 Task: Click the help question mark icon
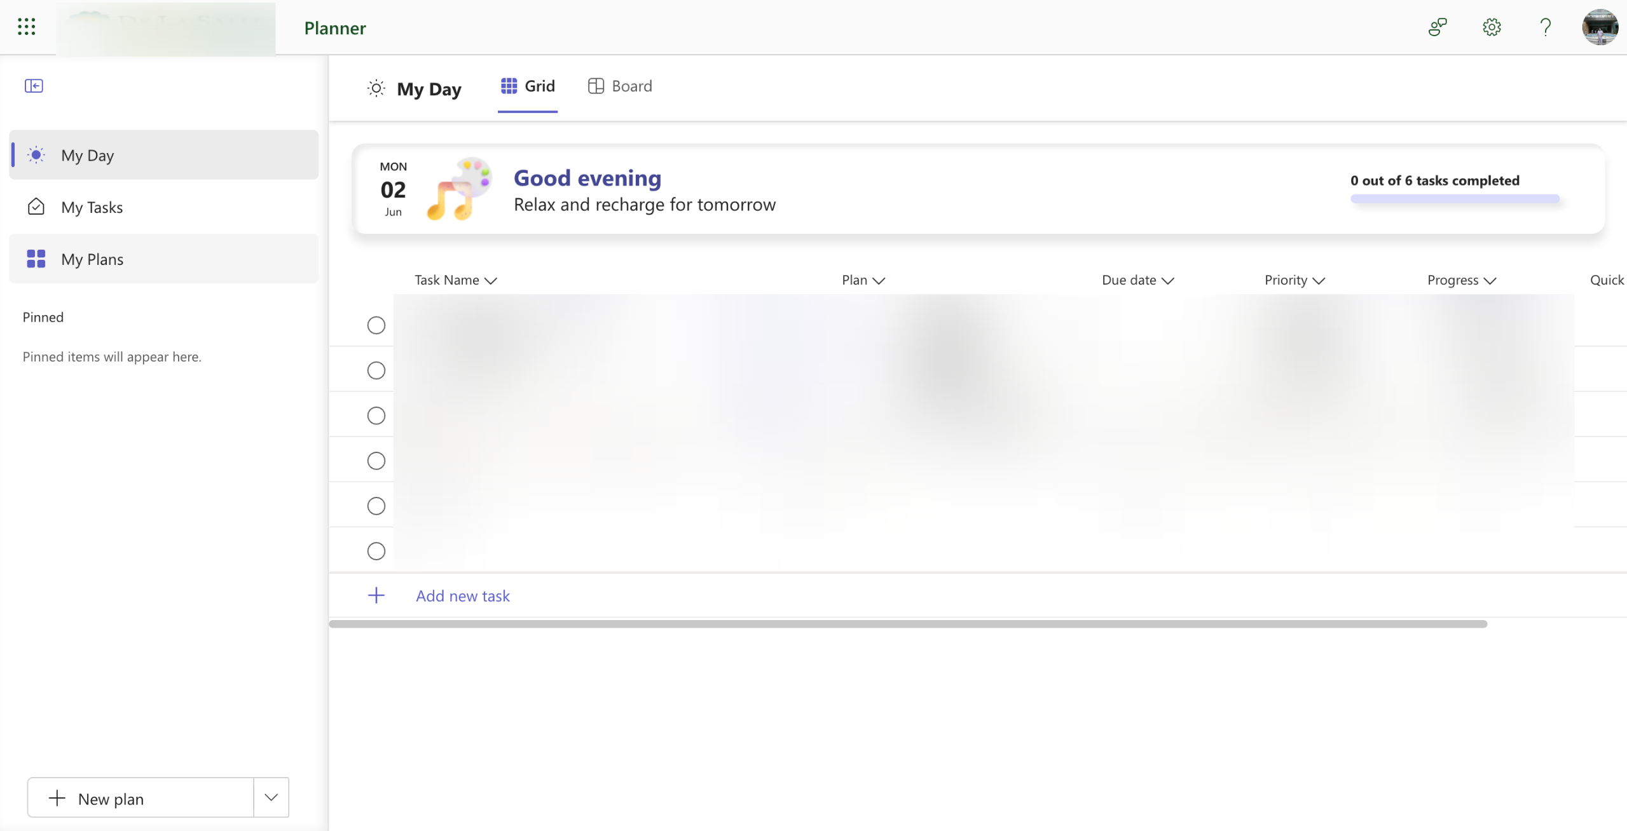[x=1545, y=27]
